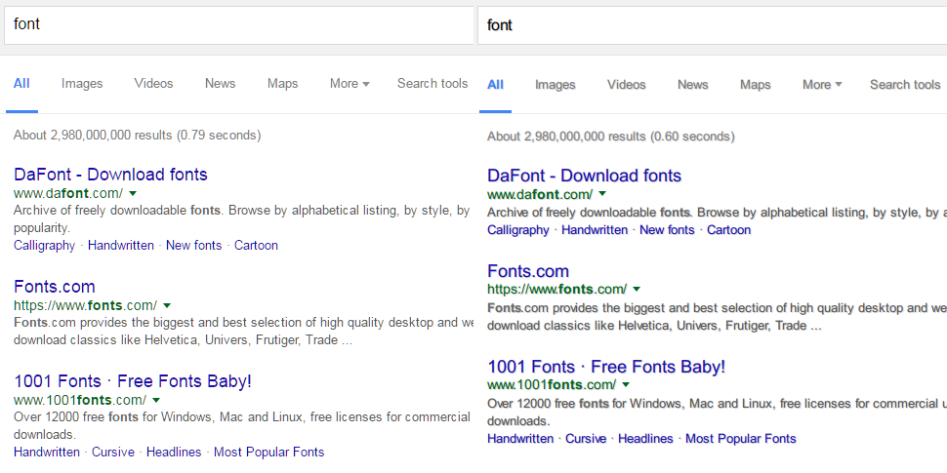This screenshot has width=947, height=473.
Task: Click 'About 2,980,000,000 results (0.79 seconds)' text
Action: pyautogui.click(x=137, y=136)
